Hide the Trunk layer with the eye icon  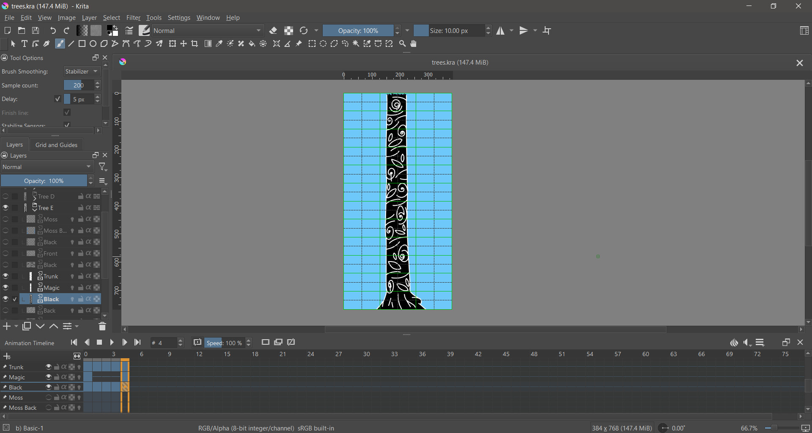pos(5,276)
